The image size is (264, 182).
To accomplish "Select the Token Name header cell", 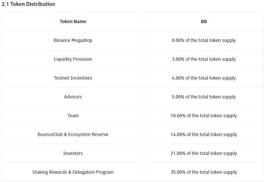I will 73,21.
